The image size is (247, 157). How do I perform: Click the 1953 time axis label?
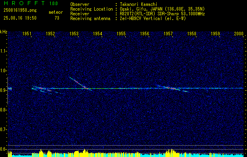click(x=74, y=33)
